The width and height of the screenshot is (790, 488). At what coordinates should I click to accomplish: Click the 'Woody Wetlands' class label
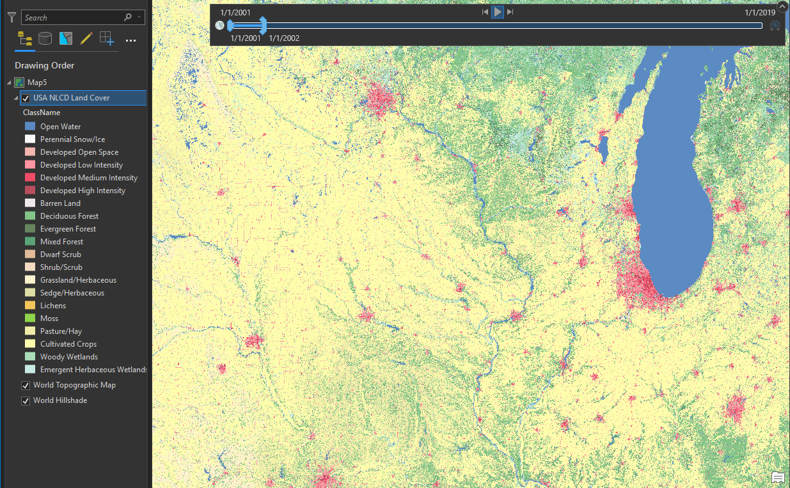[69, 357]
